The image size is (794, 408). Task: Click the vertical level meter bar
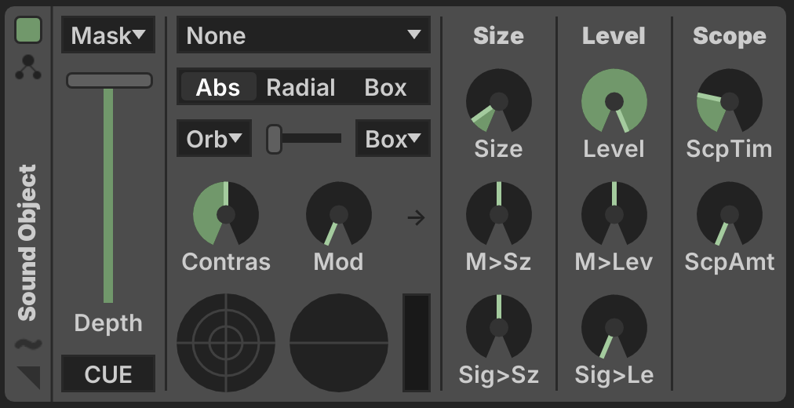coord(417,343)
